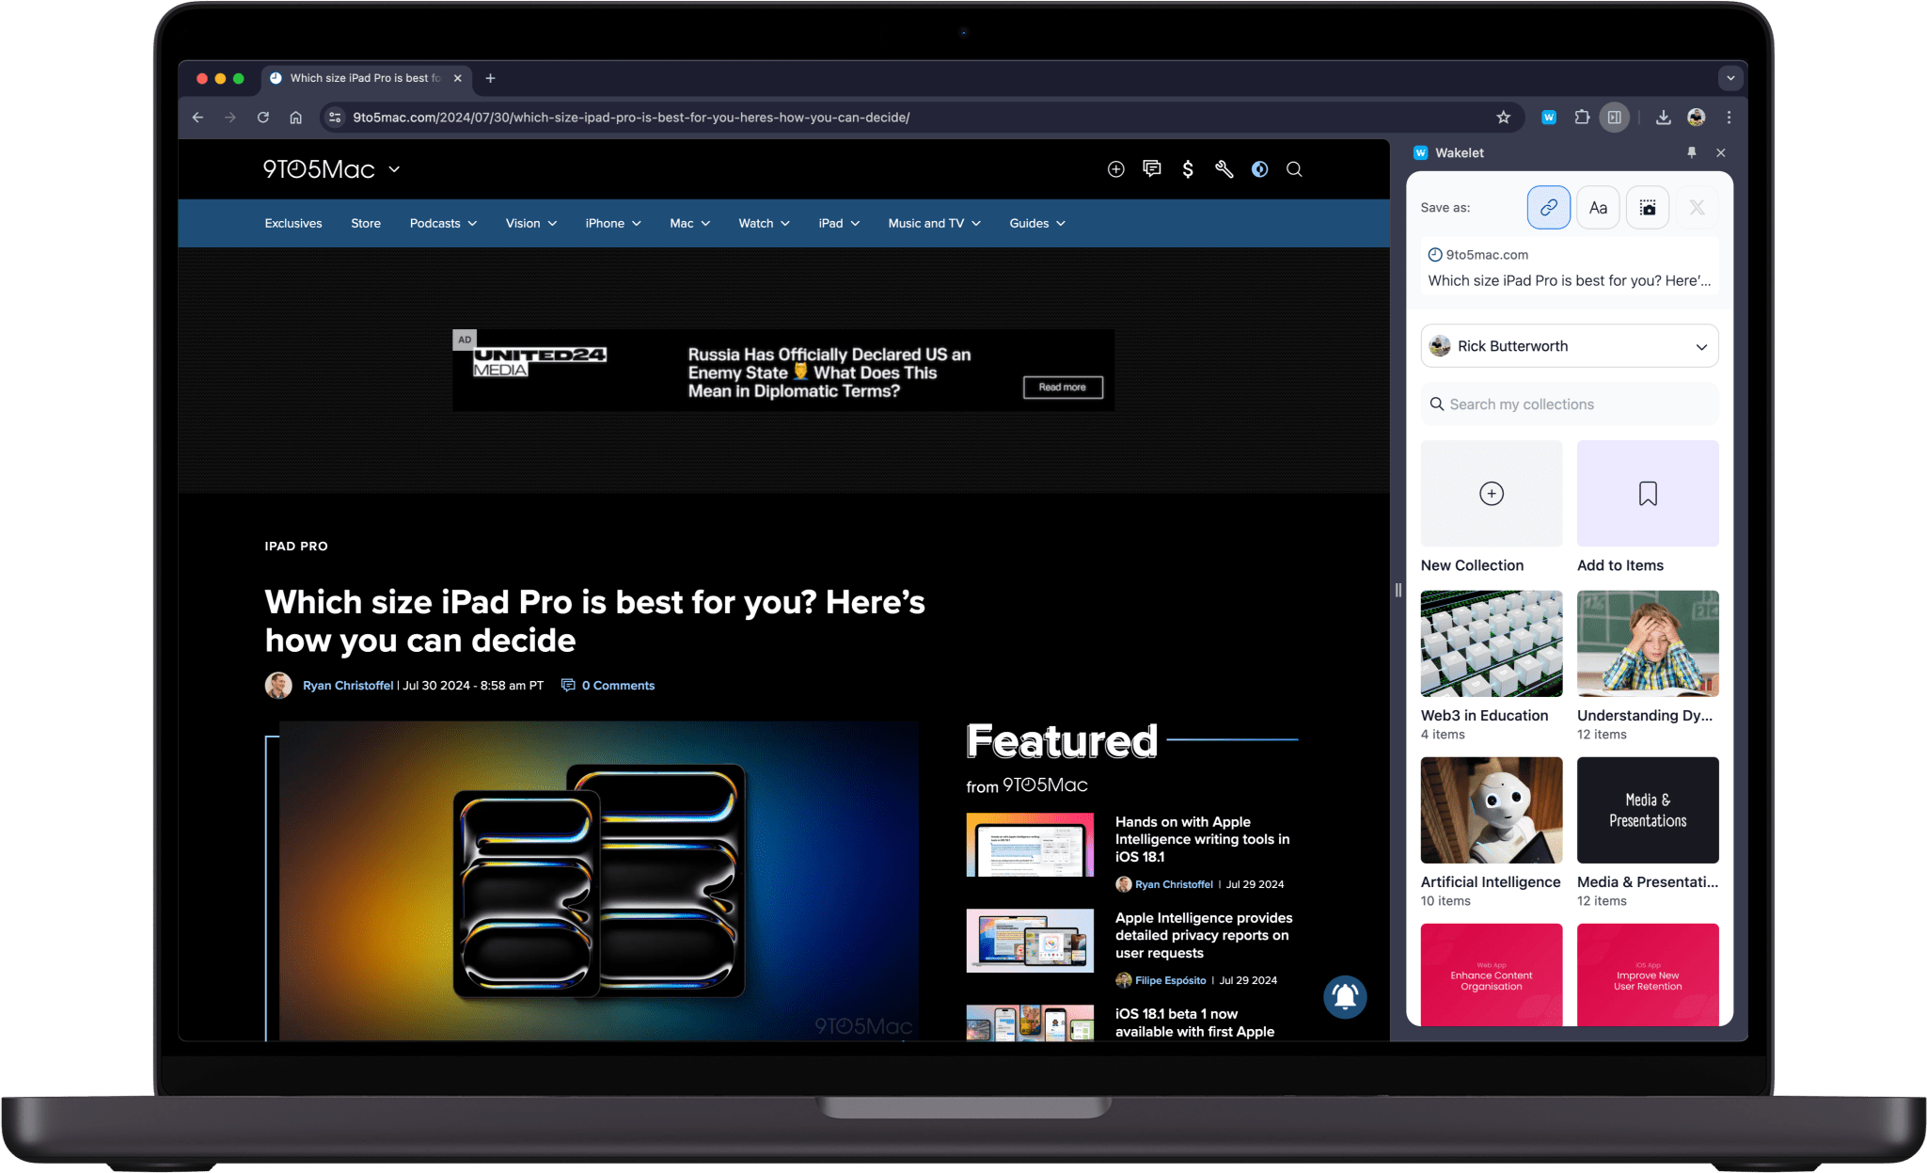
Task: Select save as link option
Action: pyautogui.click(x=1549, y=208)
